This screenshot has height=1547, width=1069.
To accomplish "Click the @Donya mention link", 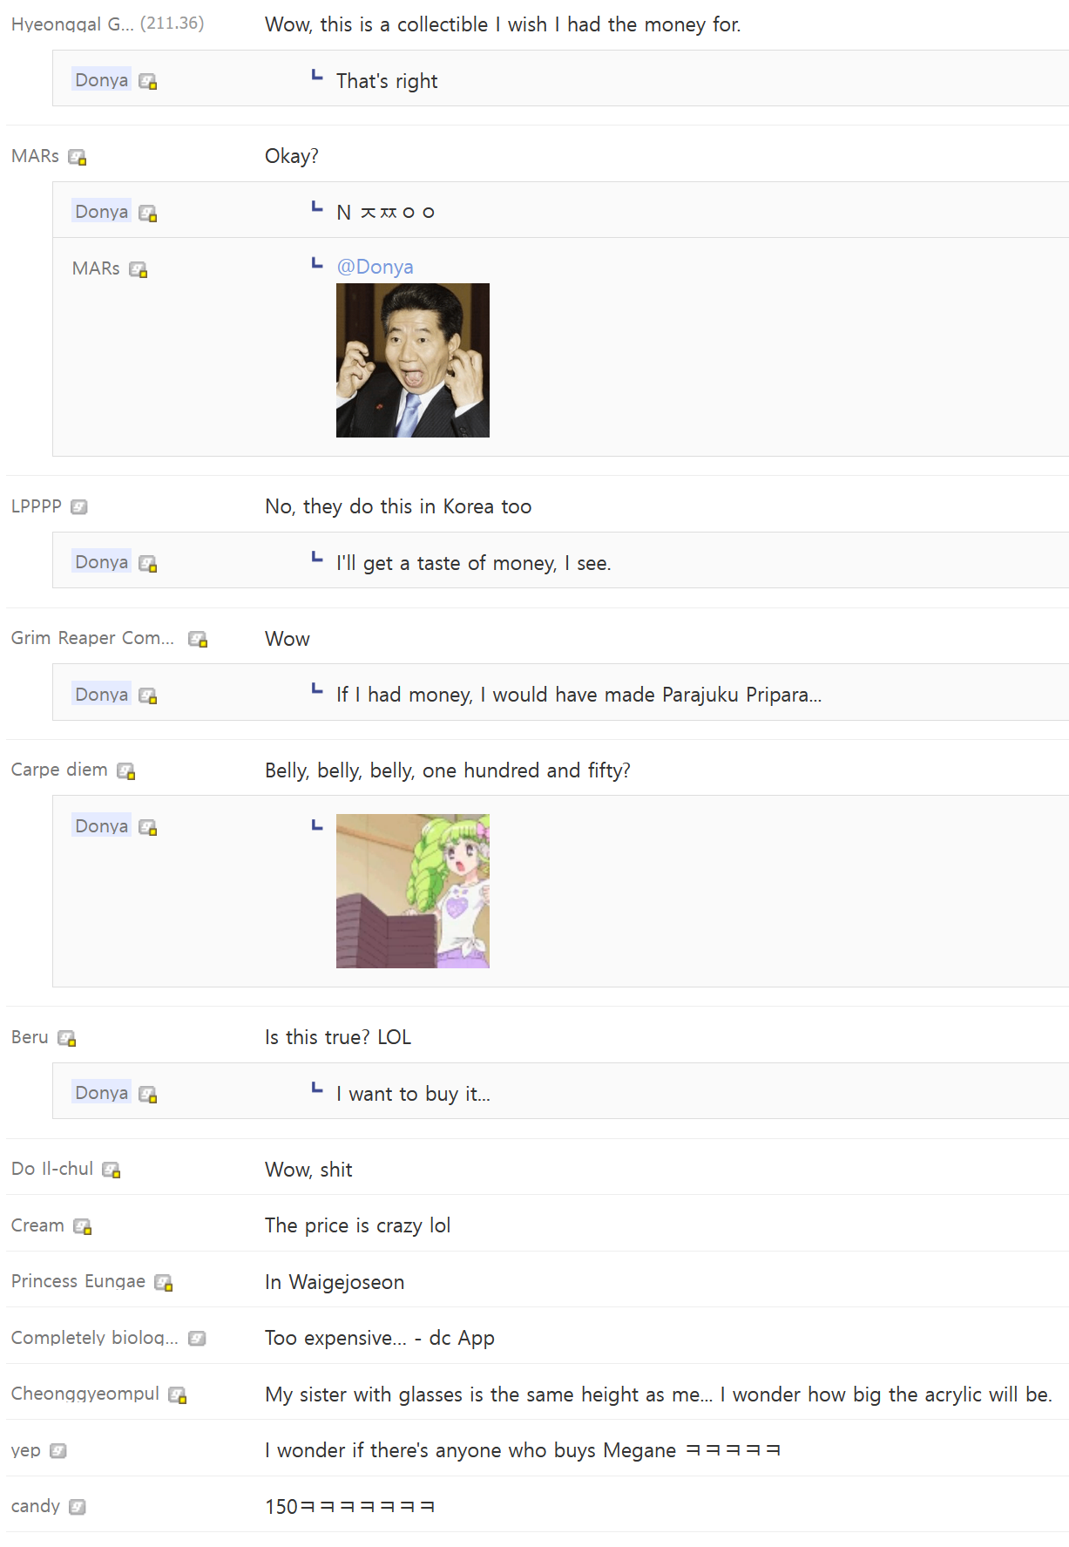I will (375, 267).
